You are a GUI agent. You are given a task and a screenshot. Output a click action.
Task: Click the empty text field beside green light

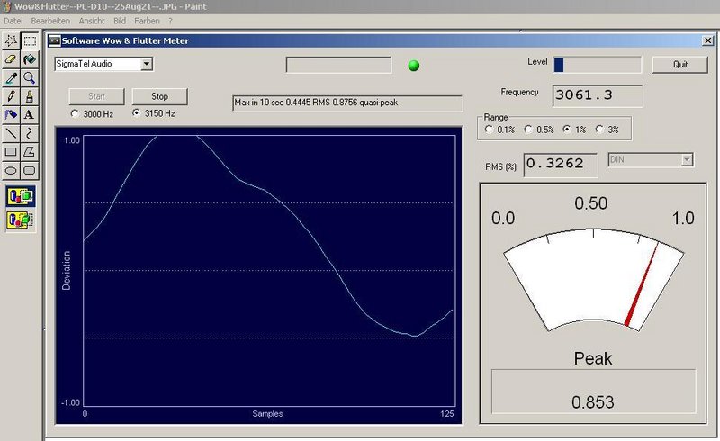(x=339, y=65)
